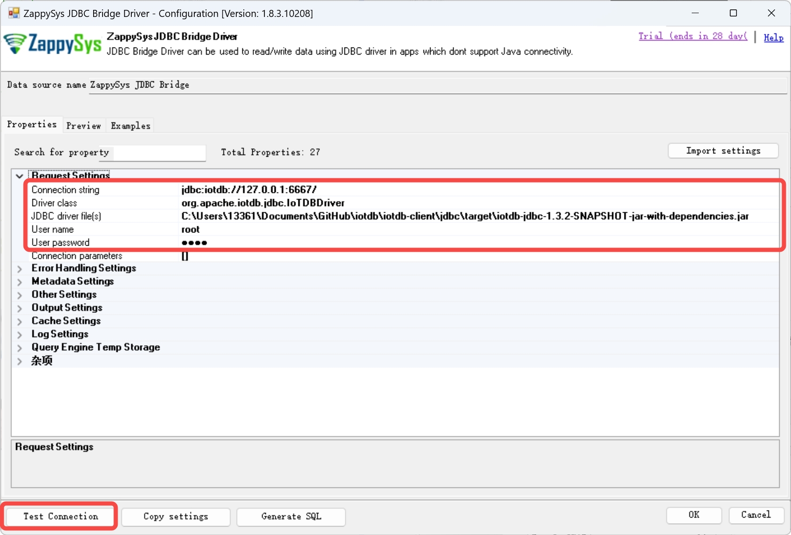The height and width of the screenshot is (535, 791).
Task: Focus the Search for property field
Action: click(x=159, y=152)
